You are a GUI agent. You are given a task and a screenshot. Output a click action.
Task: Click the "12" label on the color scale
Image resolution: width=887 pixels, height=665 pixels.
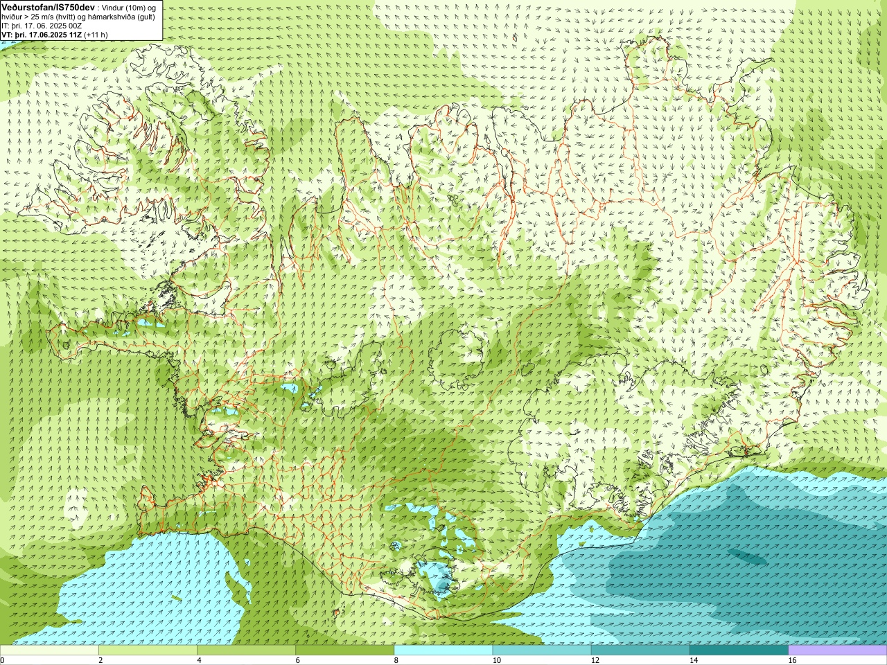595,660
